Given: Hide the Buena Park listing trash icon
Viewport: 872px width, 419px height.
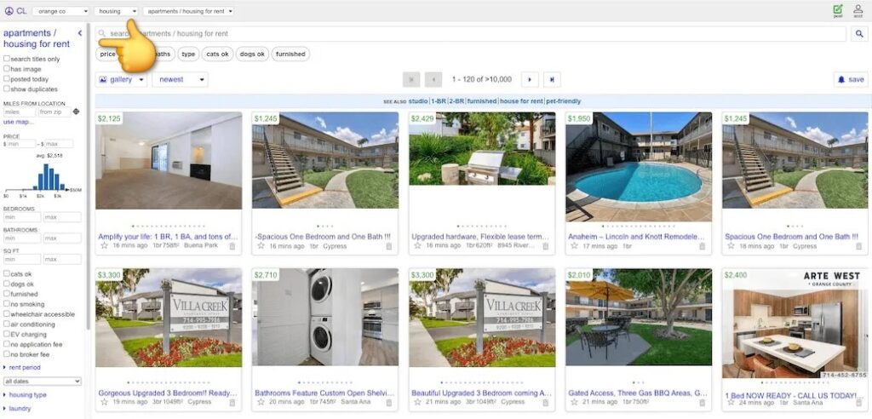Looking at the screenshot, I should (x=232, y=246).
